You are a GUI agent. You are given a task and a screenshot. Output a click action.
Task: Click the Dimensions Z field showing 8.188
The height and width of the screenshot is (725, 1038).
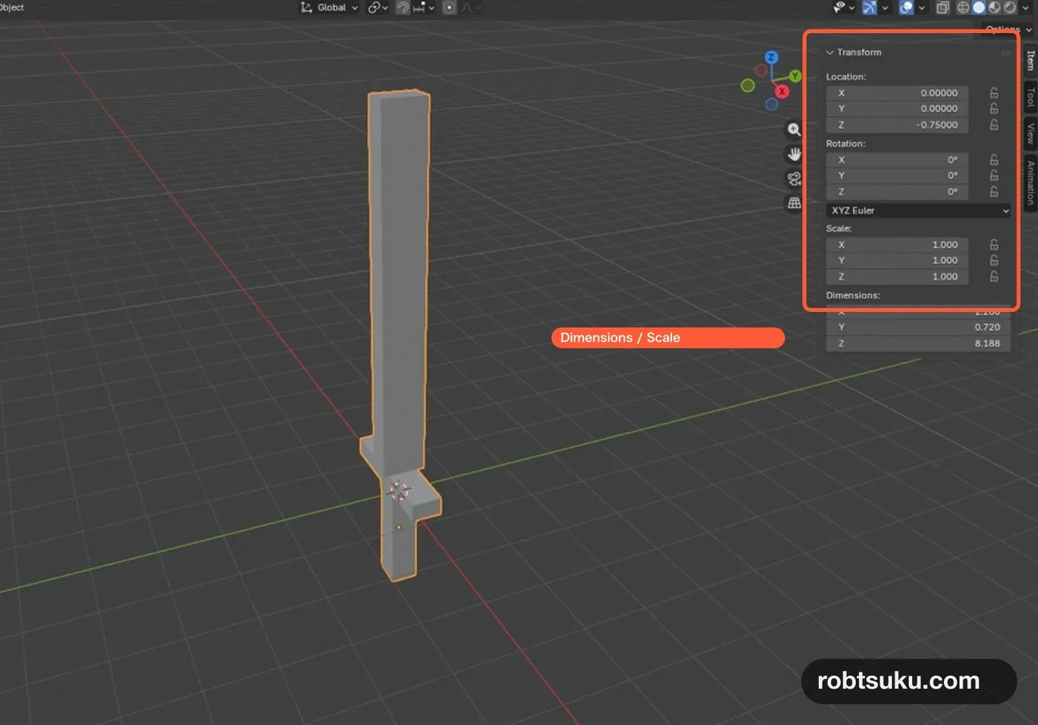coord(919,344)
